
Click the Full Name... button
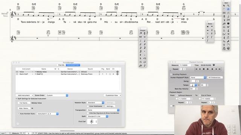pyautogui.click(x=24, y=103)
